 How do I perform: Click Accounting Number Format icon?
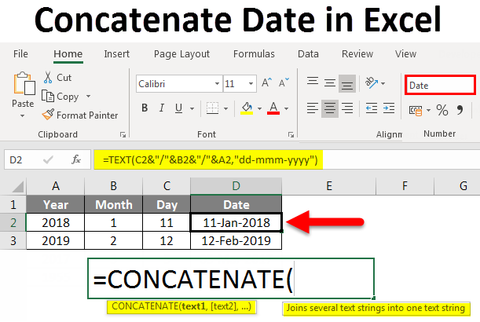[416, 110]
